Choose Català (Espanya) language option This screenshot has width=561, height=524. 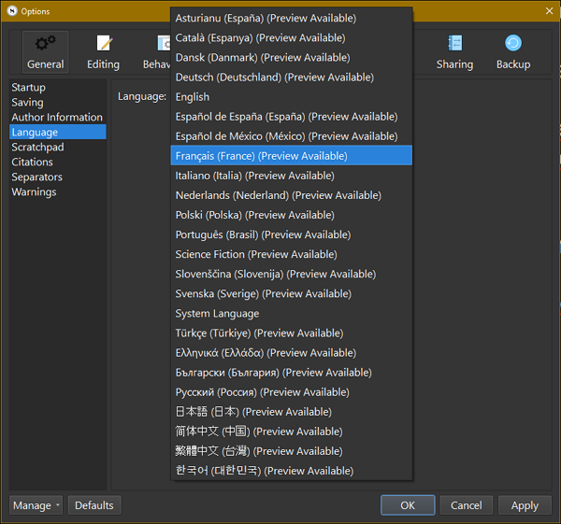(x=291, y=38)
